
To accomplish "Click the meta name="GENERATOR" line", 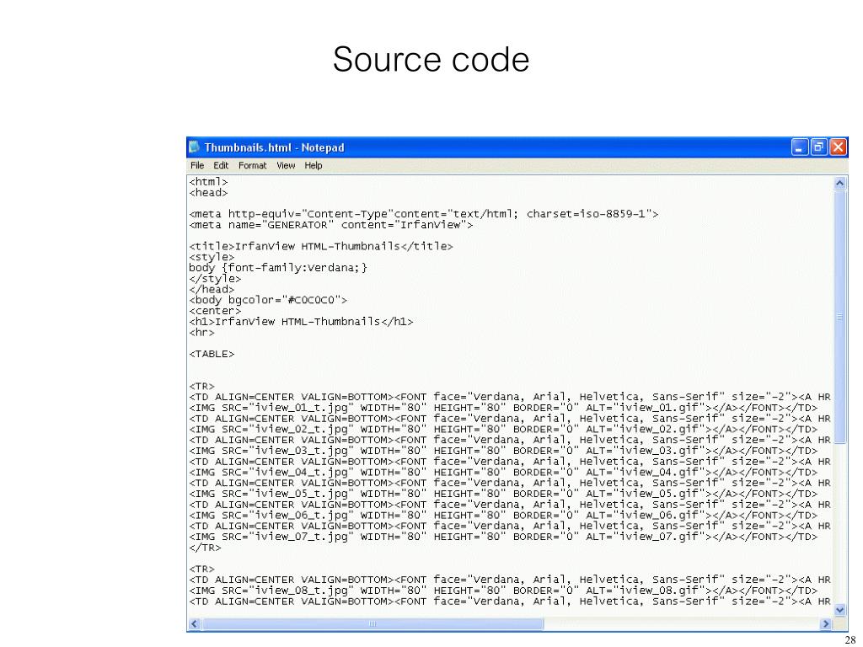I will tap(330, 225).
